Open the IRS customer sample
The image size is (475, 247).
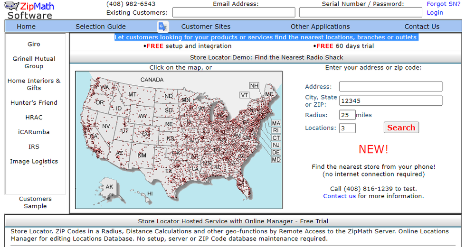(x=34, y=146)
